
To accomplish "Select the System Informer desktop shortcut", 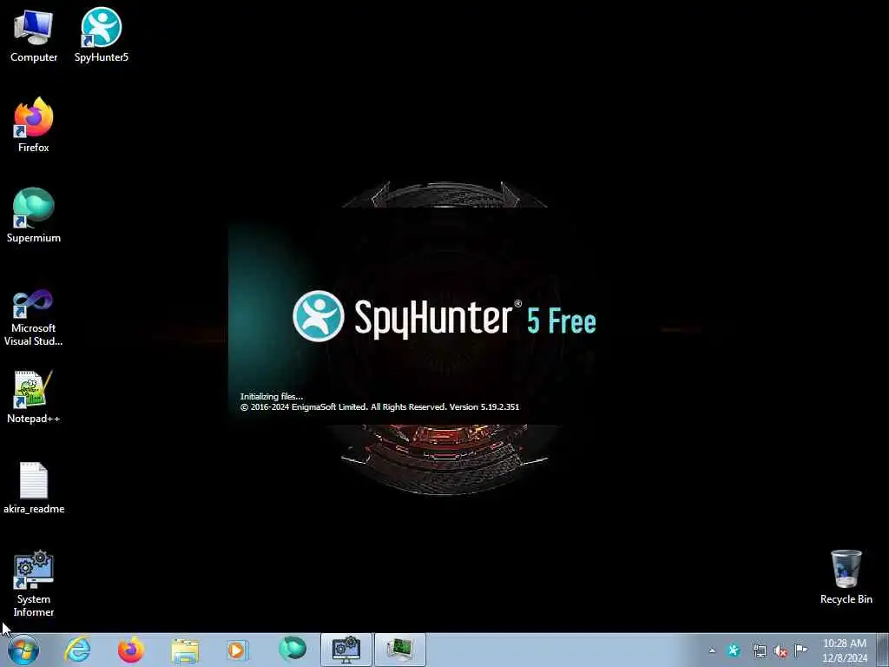I will coord(34,584).
